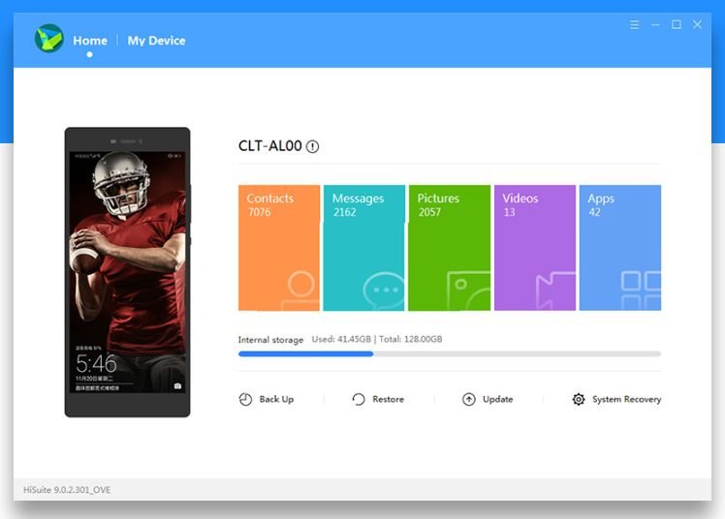725x519 pixels.
Task: Open the Apps tile
Action: point(620,248)
